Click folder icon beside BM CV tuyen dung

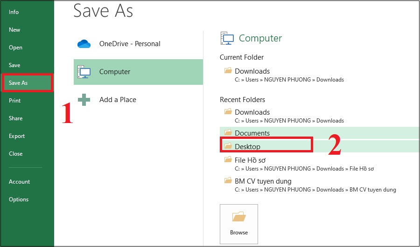point(228,181)
